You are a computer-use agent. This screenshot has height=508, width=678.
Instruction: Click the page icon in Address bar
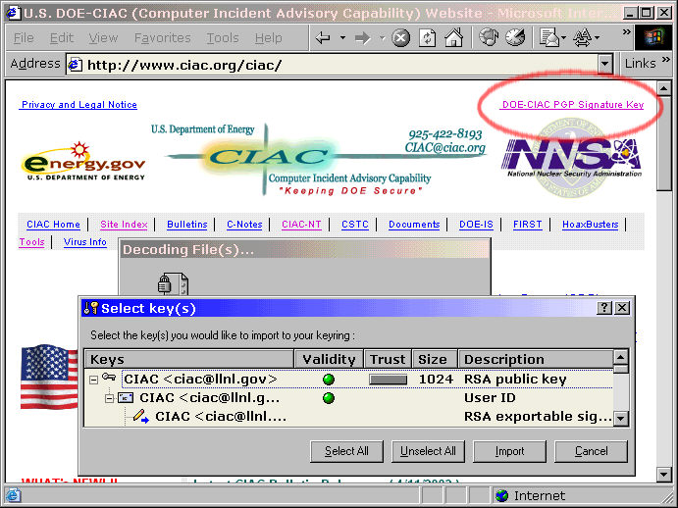coord(76,65)
